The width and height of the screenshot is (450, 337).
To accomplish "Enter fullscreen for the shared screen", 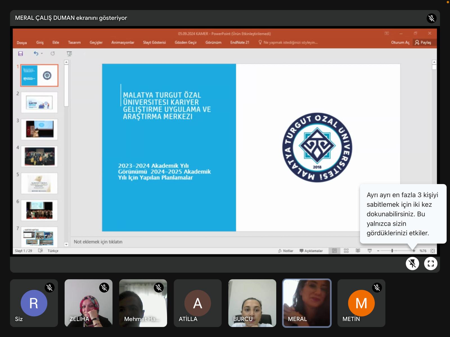I will [431, 263].
